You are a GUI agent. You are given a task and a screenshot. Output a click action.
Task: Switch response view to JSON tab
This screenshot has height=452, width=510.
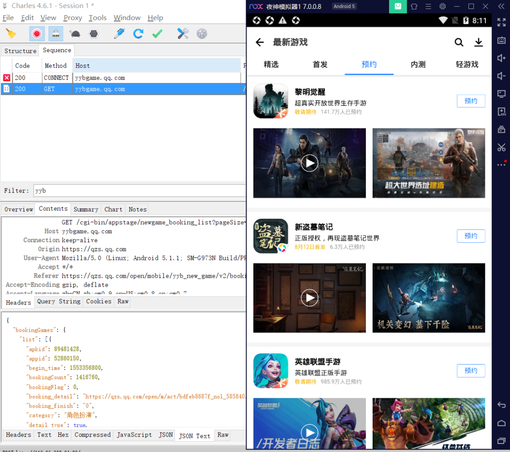coord(166,435)
